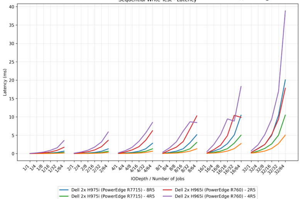This screenshot has width=301, height=199.
Task: Click the purple line peak near 39 ms
Action: pos(285,11)
